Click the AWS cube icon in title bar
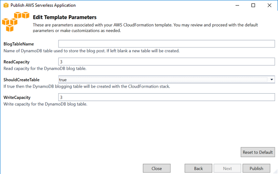This screenshot has width=278, height=174. tap(6, 5)
